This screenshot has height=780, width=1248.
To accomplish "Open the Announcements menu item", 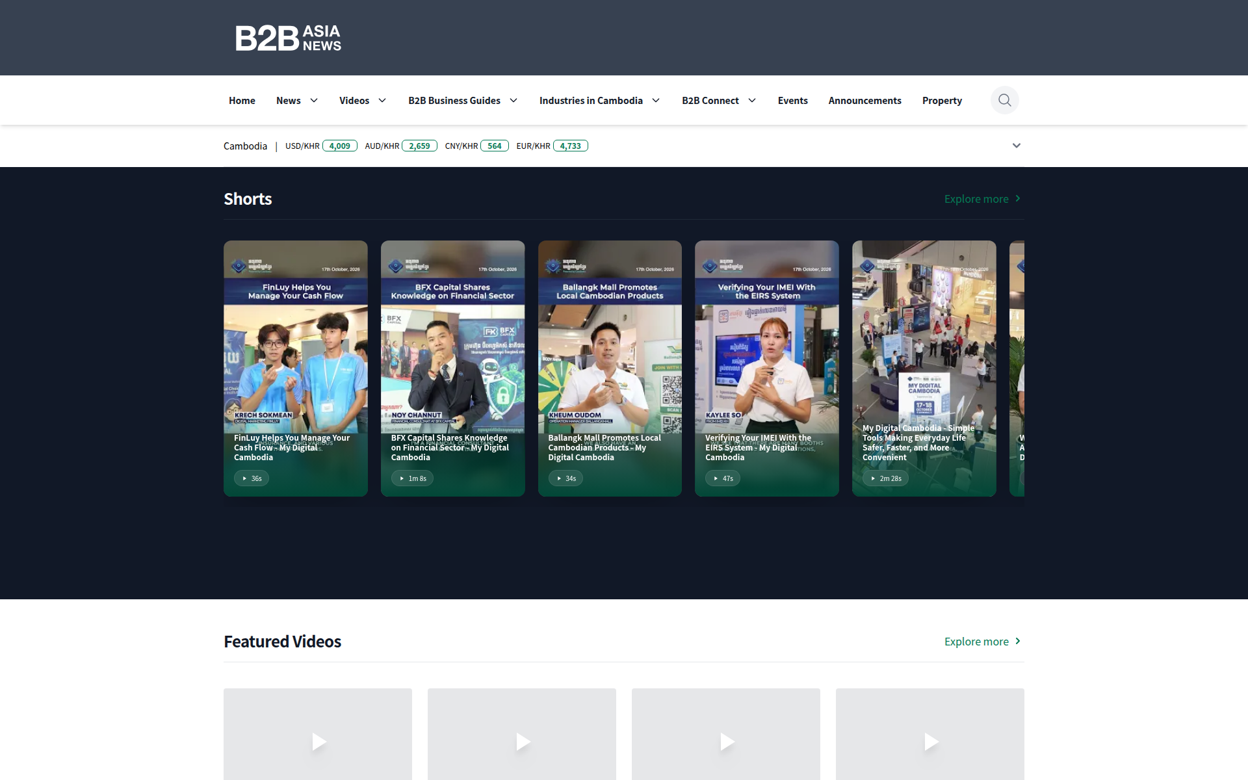I will pyautogui.click(x=864, y=100).
